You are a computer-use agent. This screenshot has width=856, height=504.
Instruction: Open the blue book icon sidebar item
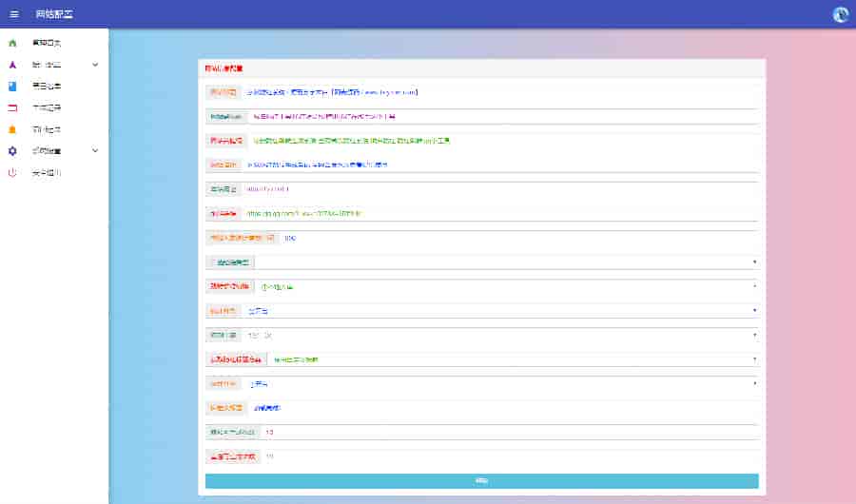(12, 86)
